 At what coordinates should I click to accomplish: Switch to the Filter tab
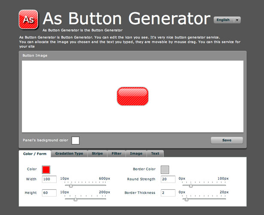pyautogui.click(x=116, y=154)
